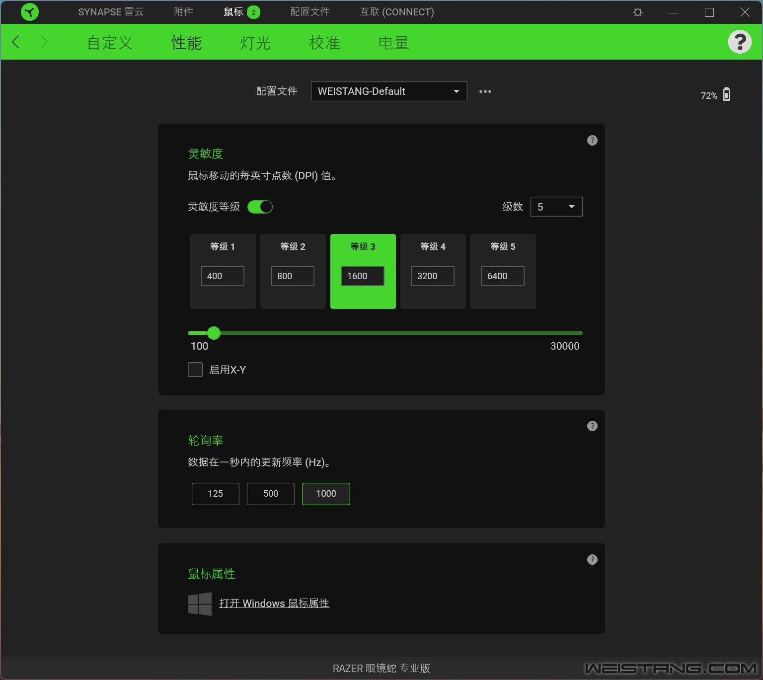Go forward with the right arrow
Viewport: 763px width, 680px height.
[44, 42]
